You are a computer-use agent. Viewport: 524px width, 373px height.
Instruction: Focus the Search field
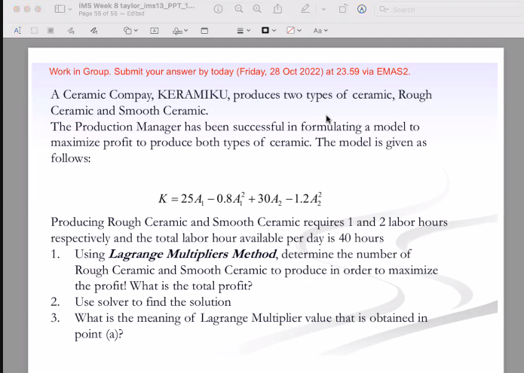pos(448,10)
